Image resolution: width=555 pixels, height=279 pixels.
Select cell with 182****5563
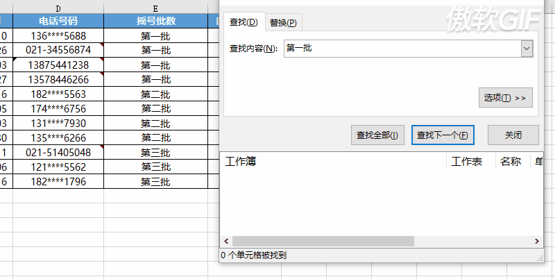[58, 94]
